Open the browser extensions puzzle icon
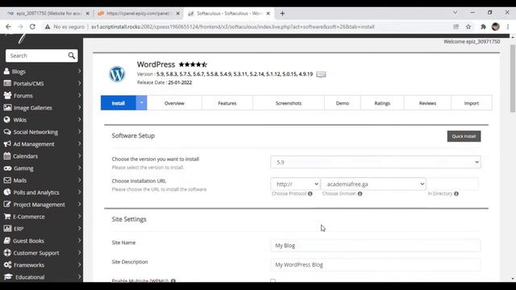This screenshot has width=516, height=290. tap(483, 27)
